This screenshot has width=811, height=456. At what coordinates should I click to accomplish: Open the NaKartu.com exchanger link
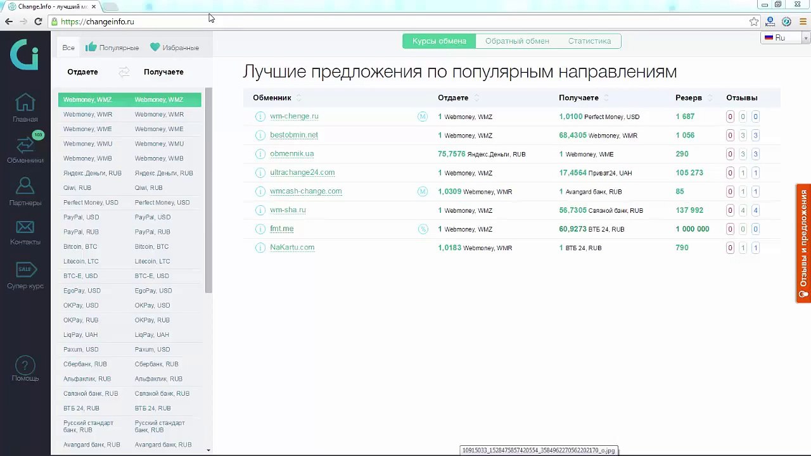(292, 248)
